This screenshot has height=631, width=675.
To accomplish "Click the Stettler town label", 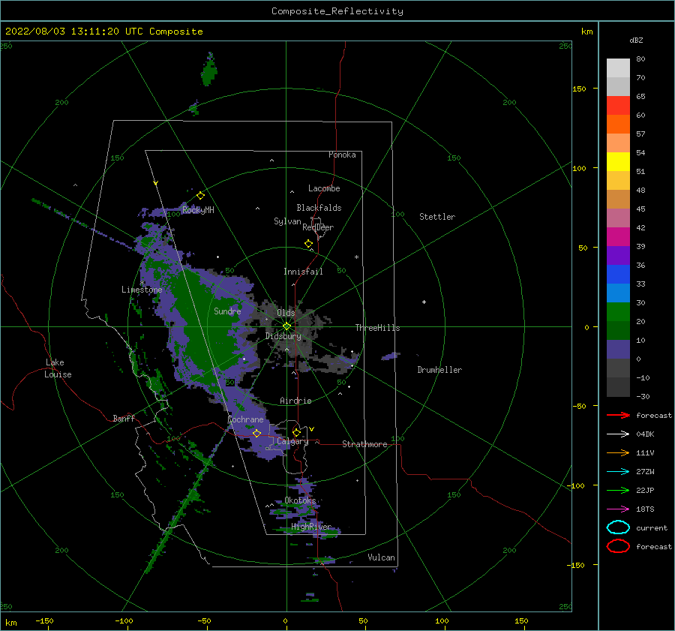I will (437, 217).
